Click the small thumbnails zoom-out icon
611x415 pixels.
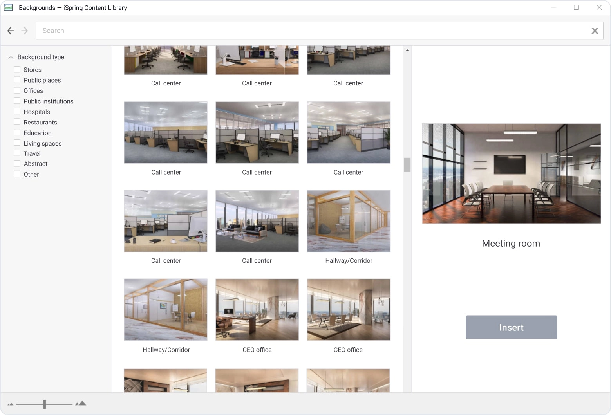pos(11,404)
